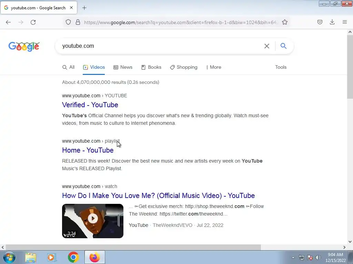Image resolution: width=353 pixels, height=264 pixels.
Task: Clear the search box with X
Action: point(267,46)
